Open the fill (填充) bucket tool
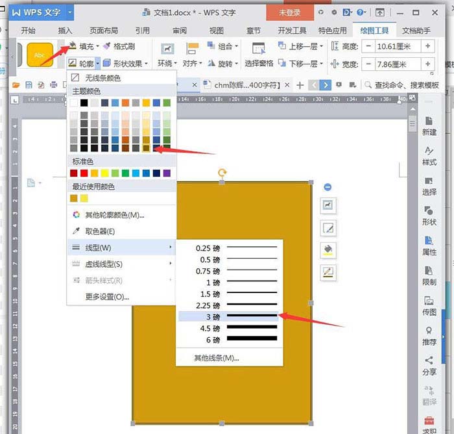This screenshot has height=434, width=454. (72, 46)
